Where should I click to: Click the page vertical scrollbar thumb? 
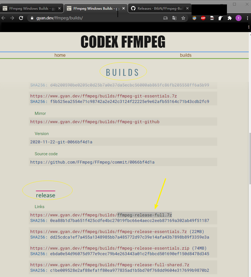point(250,159)
